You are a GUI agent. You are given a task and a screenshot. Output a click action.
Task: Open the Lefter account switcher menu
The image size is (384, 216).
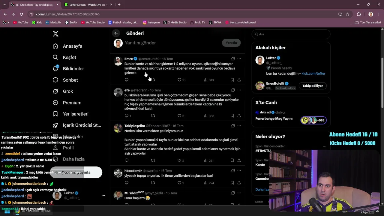point(103,195)
